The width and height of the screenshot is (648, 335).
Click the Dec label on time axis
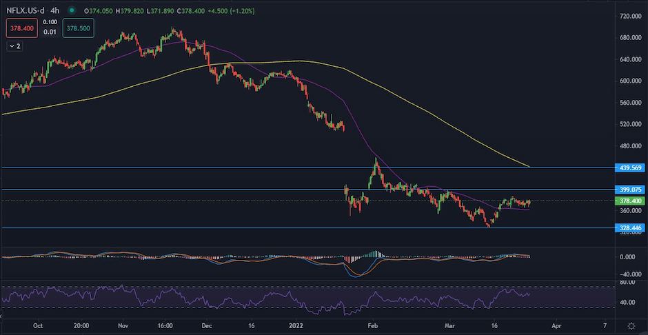(x=208, y=325)
